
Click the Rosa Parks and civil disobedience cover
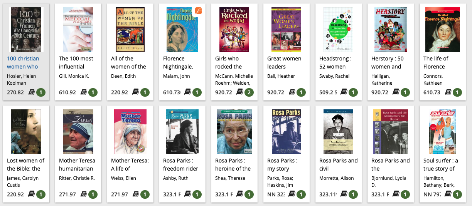click(x=339, y=132)
